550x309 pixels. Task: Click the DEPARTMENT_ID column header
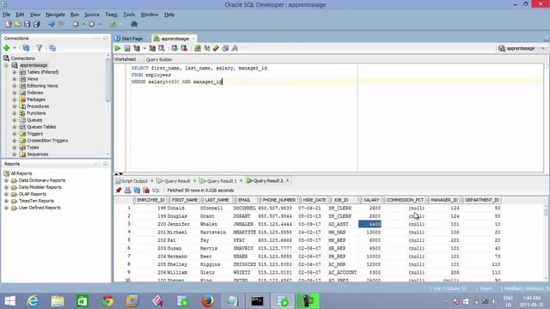[481, 200]
